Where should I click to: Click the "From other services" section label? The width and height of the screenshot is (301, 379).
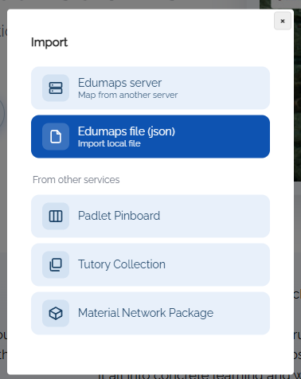pyautogui.click(x=76, y=180)
